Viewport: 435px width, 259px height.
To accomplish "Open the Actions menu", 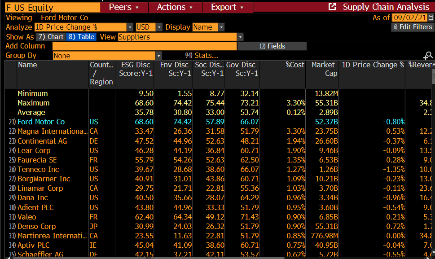I will [x=175, y=7].
